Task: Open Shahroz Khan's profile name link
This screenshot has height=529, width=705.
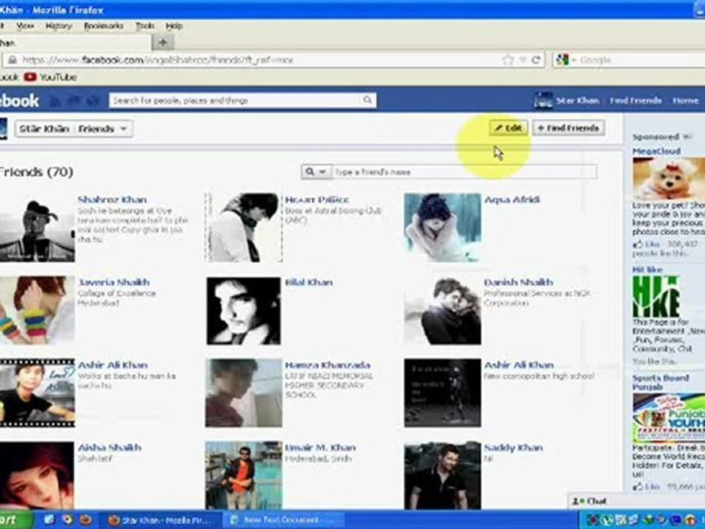Action: tap(112, 199)
